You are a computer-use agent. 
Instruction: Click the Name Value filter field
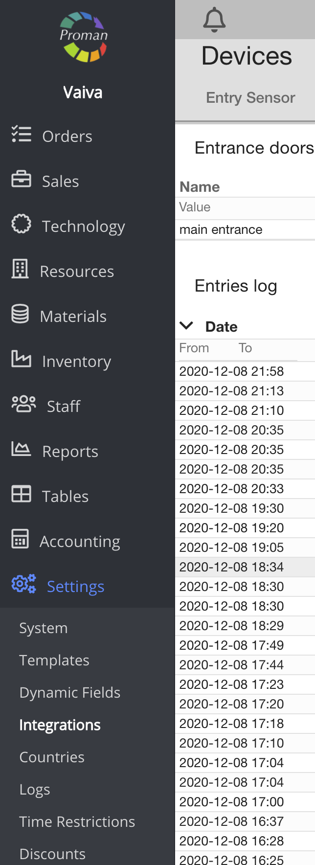(x=245, y=207)
